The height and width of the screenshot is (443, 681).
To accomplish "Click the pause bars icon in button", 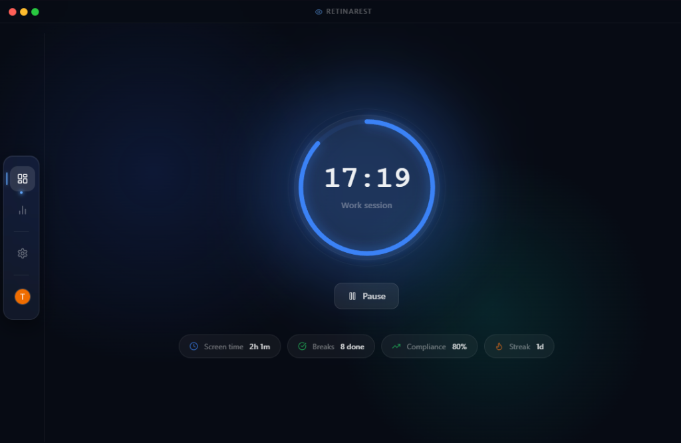I will tap(352, 296).
